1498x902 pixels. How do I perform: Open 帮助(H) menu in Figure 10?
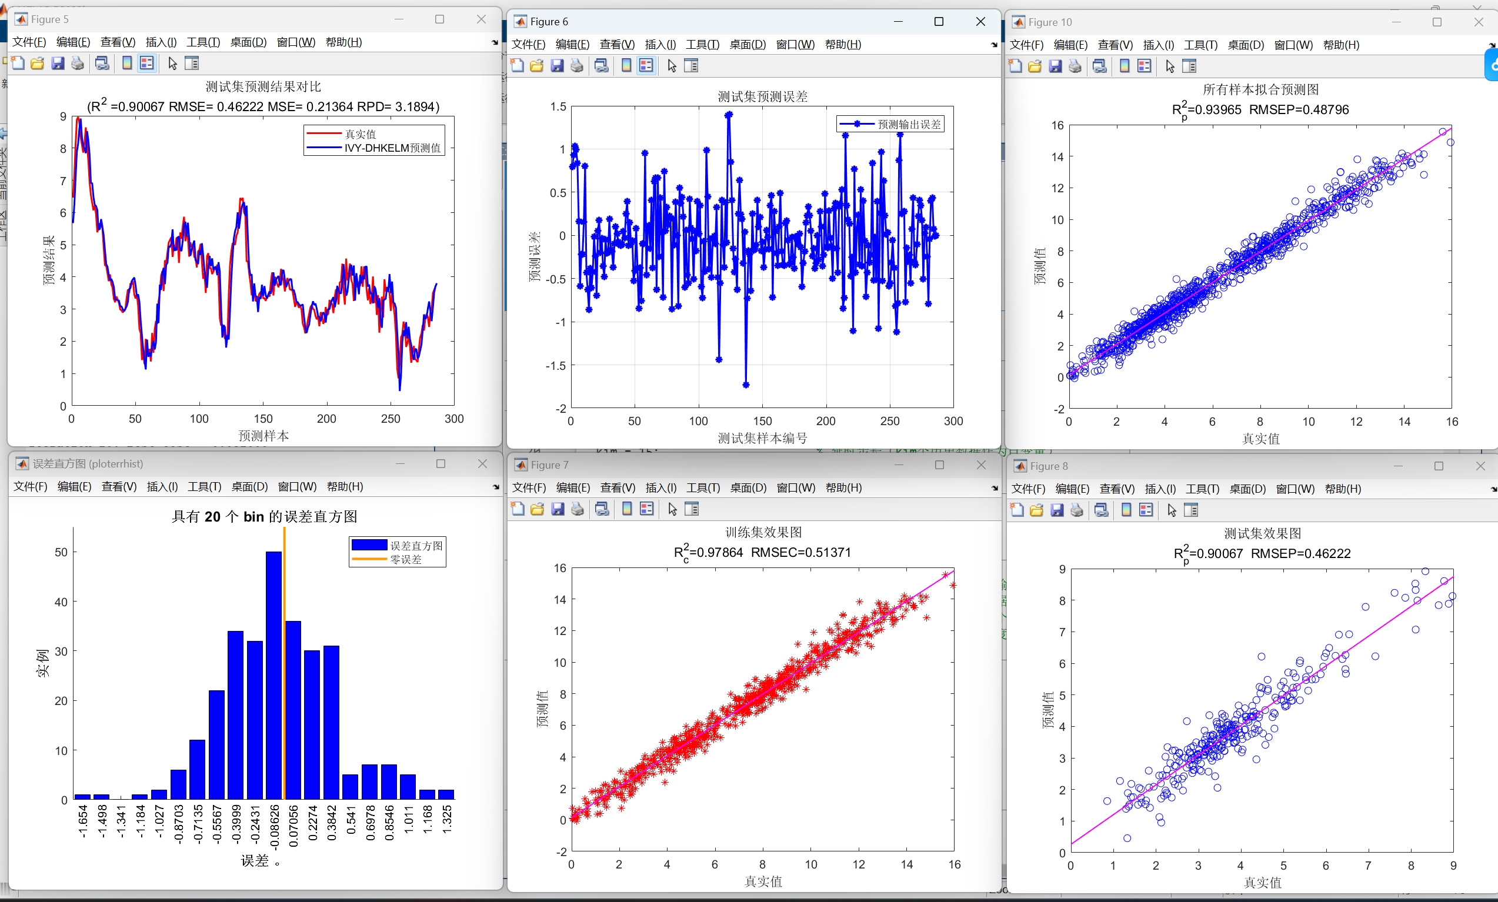point(1340,45)
